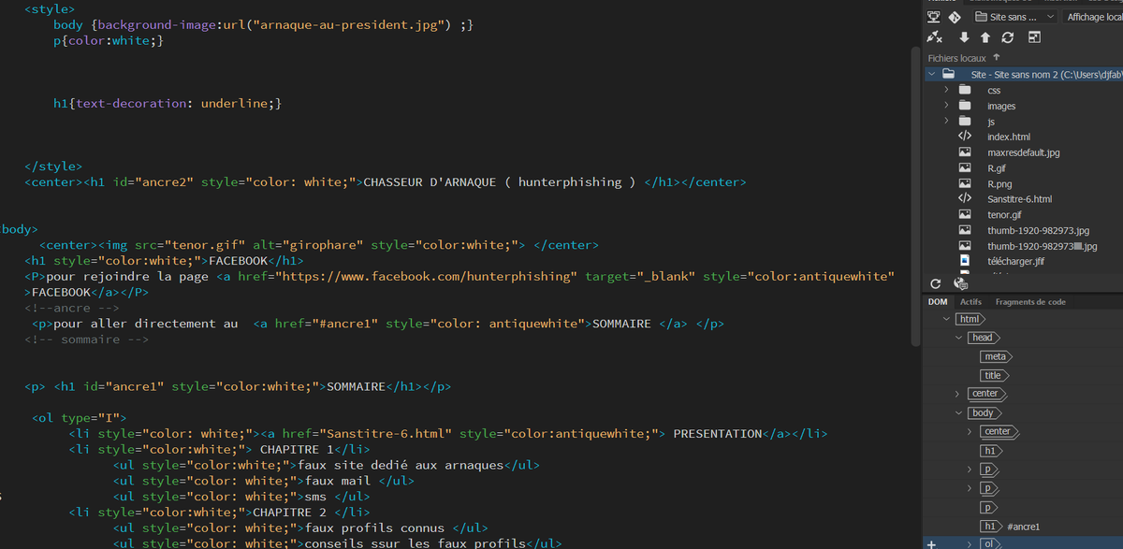Click the refresh icon below the file list
Viewport: 1123px width, 549px height.
[935, 283]
